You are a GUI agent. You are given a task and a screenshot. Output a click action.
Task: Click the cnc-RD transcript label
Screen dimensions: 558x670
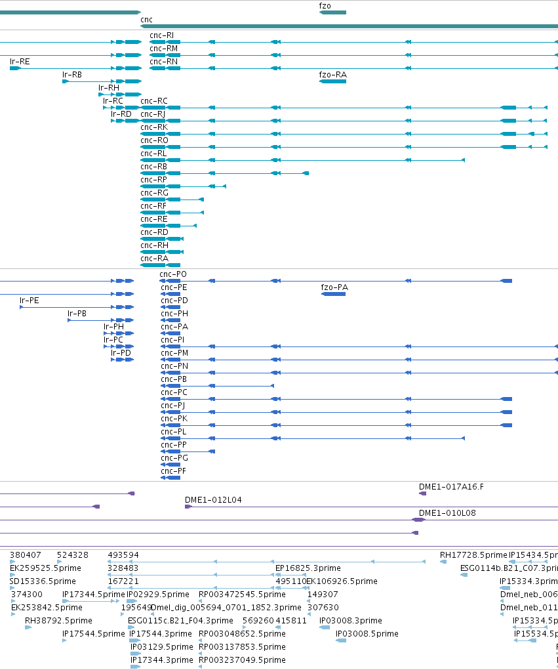pyautogui.click(x=155, y=232)
